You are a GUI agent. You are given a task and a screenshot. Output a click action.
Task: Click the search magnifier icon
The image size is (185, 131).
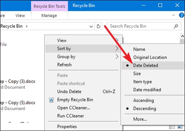click(x=176, y=26)
